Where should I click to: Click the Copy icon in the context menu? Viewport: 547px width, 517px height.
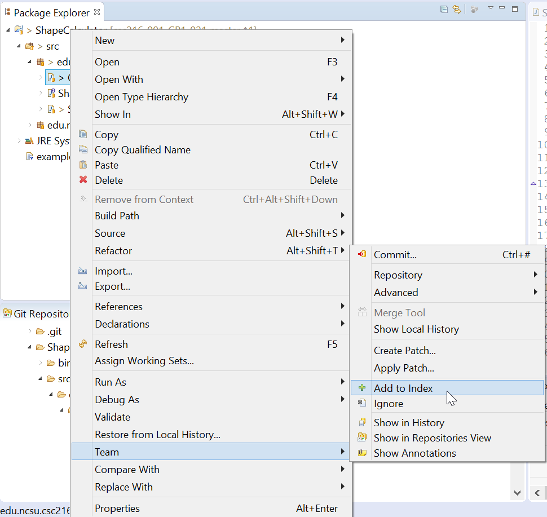pos(83,135)
